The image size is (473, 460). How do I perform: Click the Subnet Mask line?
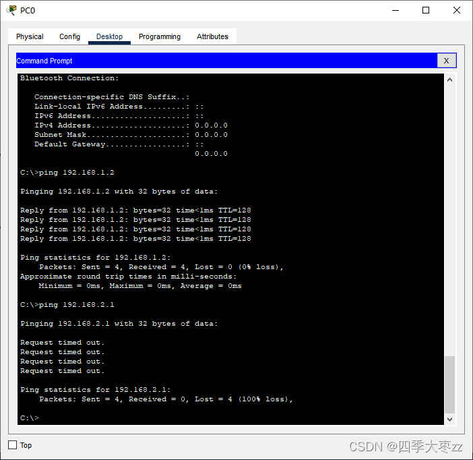click(131, 135)
